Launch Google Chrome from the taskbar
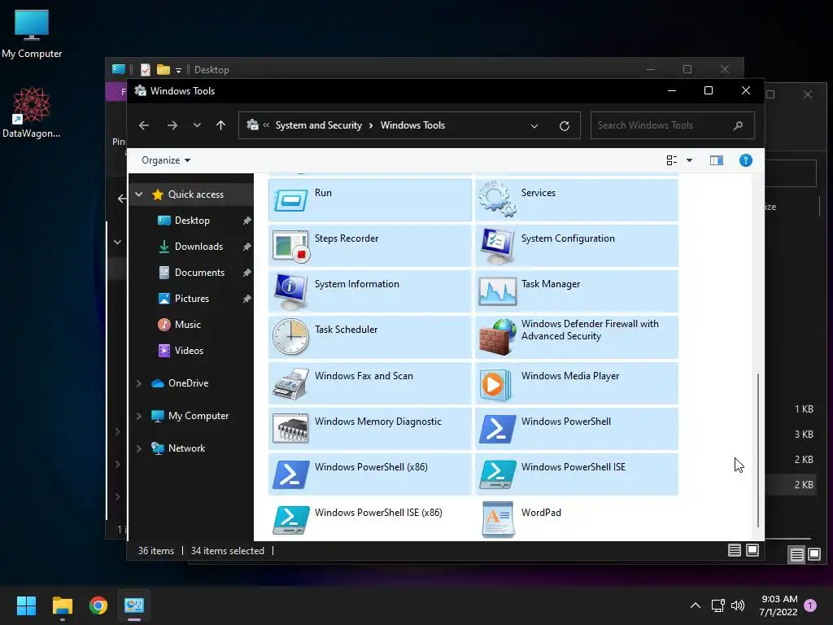The width and height of the screenshot is (833, 625). click(98, 605)
